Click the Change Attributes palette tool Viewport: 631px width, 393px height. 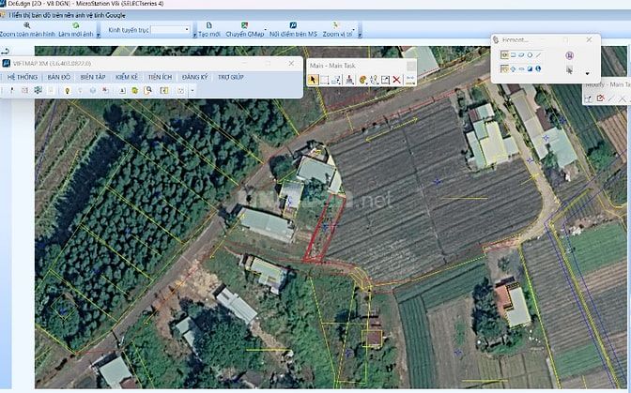363,80
